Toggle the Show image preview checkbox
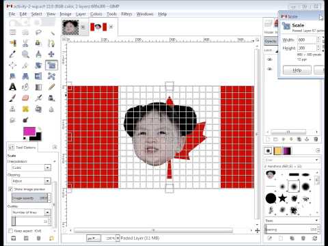Image resolution: width=328 pixels, height=246 pixels. (x=10, y=189)
